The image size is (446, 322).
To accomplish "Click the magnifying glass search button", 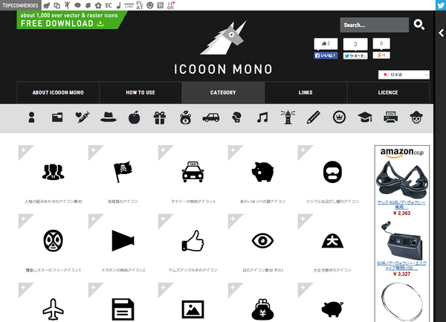I will coord(419,25).
